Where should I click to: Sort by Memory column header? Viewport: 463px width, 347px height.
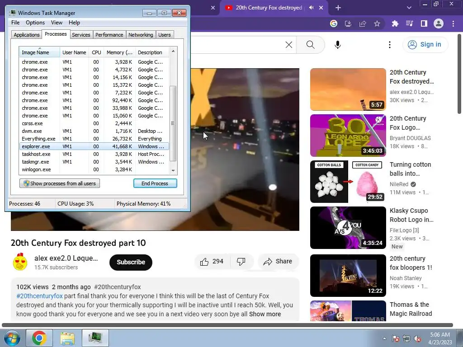[119, 52]
